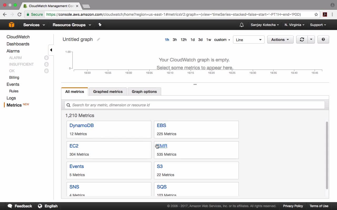This screenshot has width=337, height=210.
Task: Select the 1d time range
Action: 192,40
